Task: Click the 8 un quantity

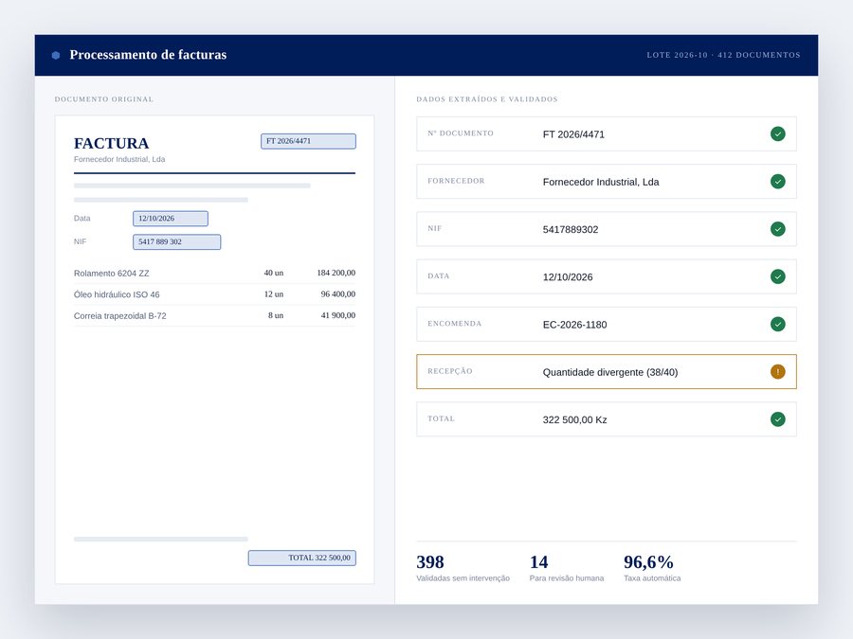Action: (275, 315)
